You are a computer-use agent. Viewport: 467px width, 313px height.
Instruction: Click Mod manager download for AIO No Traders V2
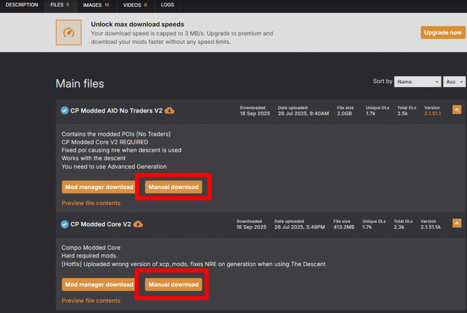pos(99,187)
